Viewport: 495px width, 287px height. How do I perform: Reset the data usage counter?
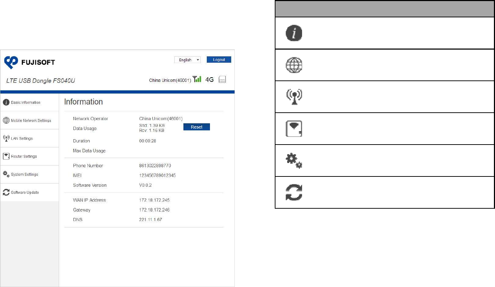(x=197, y=127)
